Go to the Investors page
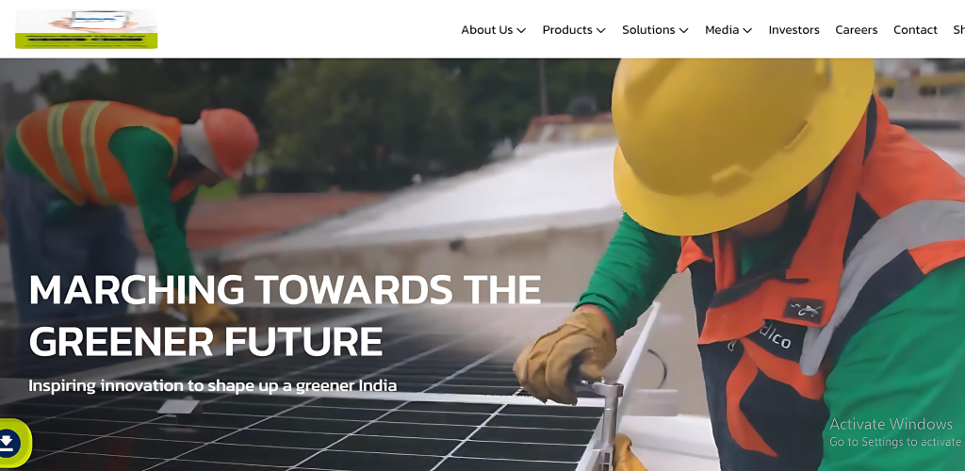 coord(793,29)
